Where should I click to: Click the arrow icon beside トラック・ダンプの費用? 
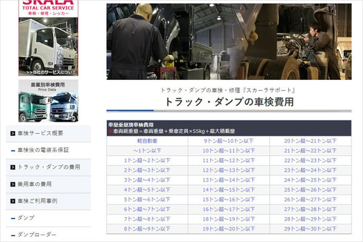click(13, 167)
